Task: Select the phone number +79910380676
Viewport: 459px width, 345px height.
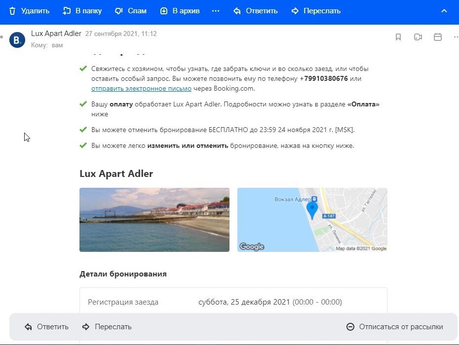Action: pos(324,79)
